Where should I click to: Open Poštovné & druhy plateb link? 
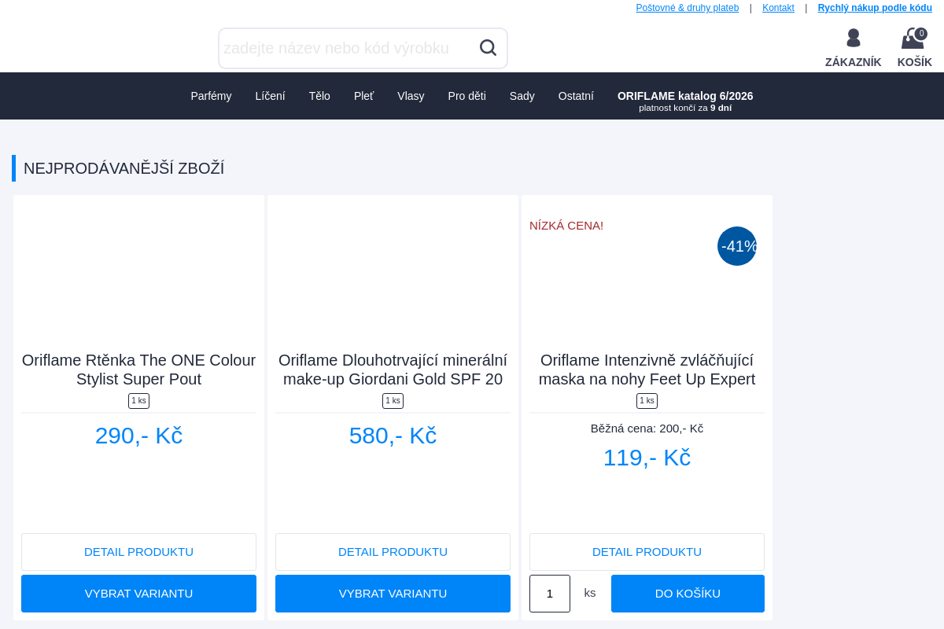688,8
